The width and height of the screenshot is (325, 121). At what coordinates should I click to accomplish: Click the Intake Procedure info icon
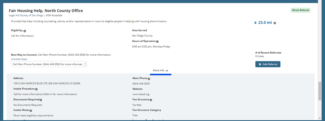tap(36, 89)
